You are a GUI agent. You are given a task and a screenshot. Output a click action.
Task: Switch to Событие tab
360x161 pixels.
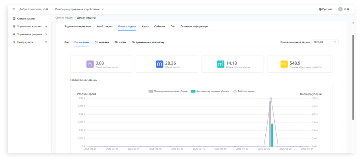[159, 27]
